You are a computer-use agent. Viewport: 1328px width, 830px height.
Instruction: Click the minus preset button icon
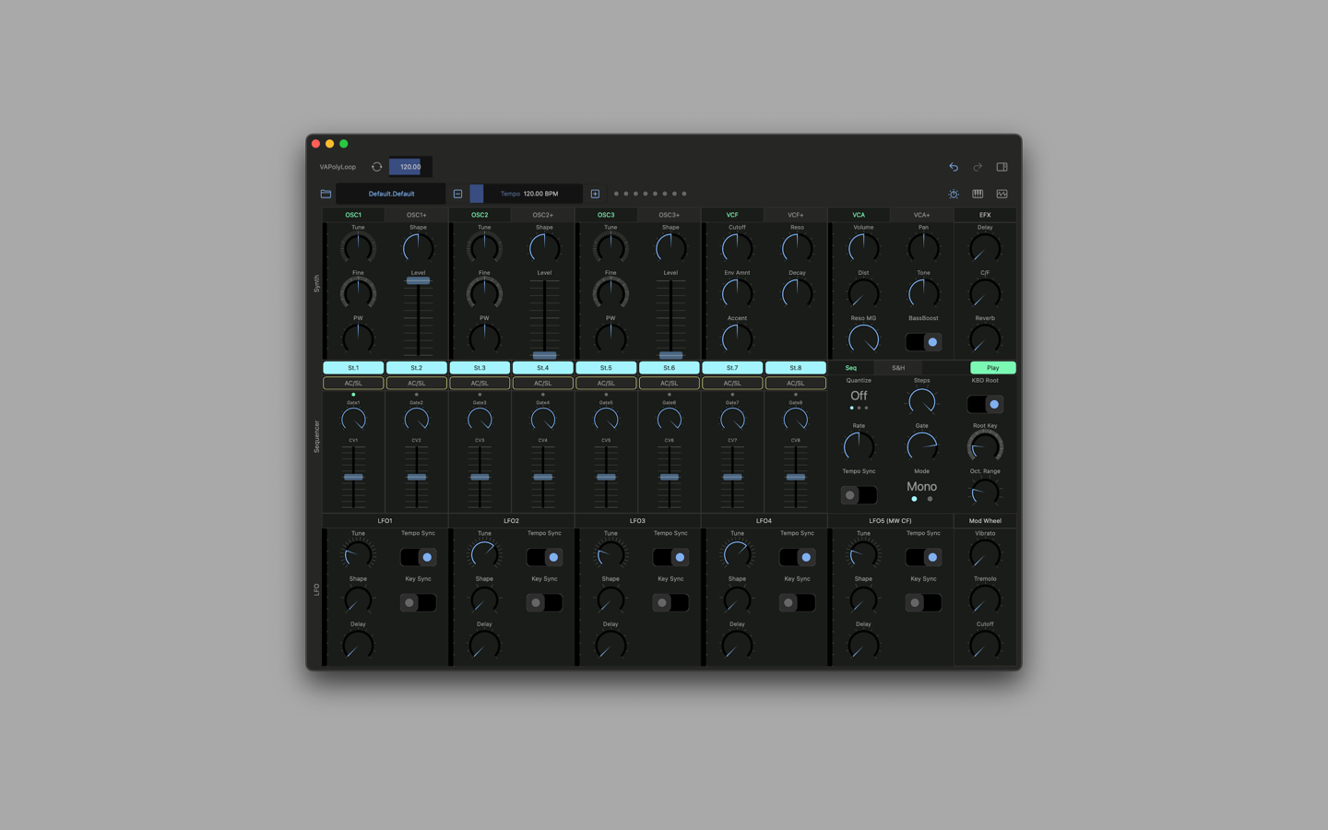(457, 194)
